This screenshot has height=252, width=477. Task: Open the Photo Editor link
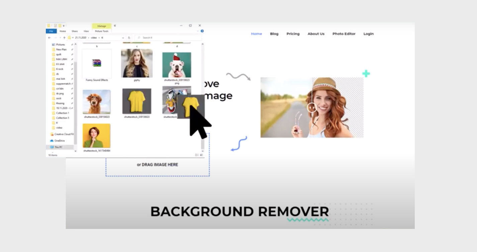point(344,34)
